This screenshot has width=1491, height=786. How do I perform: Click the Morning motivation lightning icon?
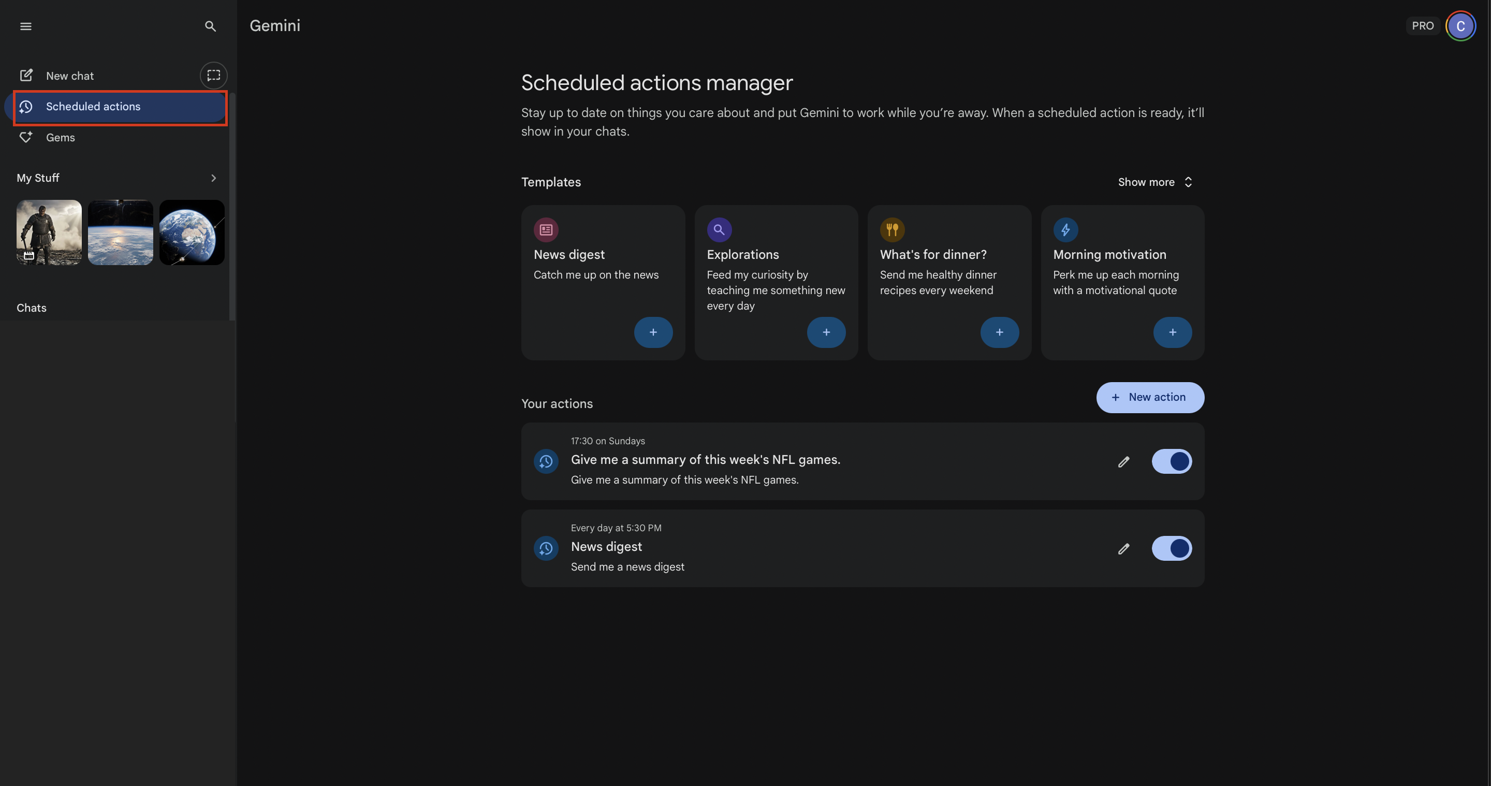[x=1066, y=229]
